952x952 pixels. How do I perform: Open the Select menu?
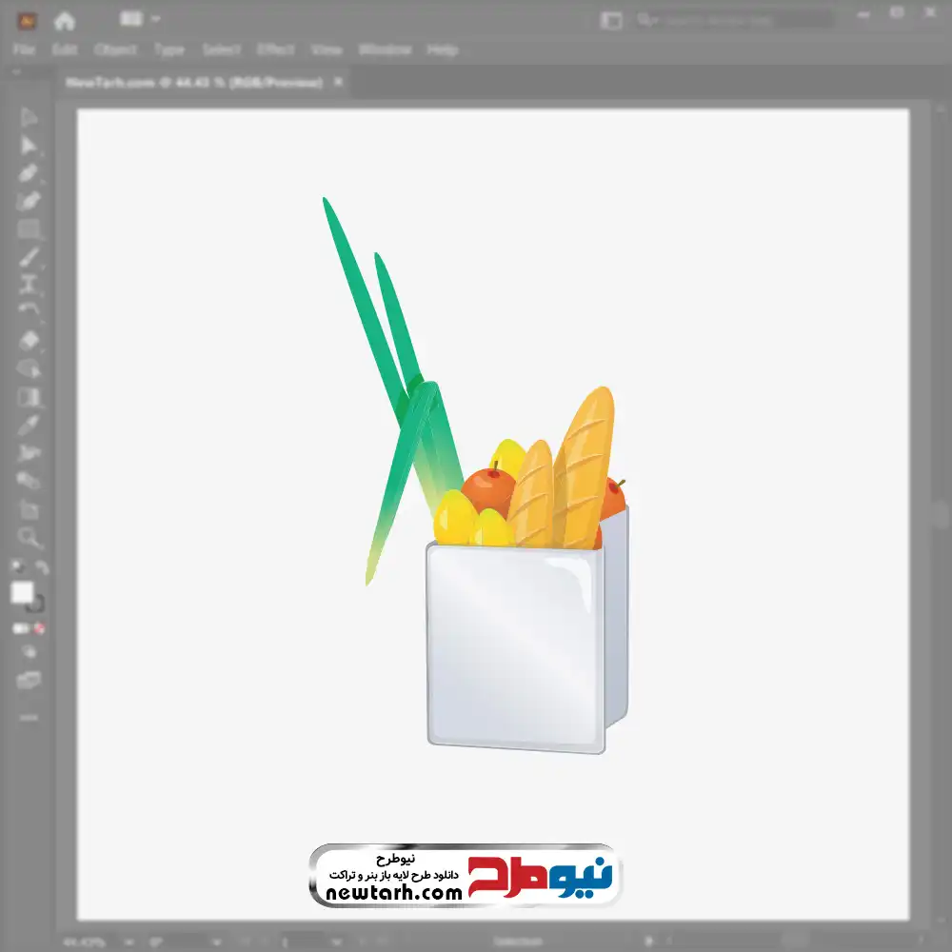click(x=221, y=50)
